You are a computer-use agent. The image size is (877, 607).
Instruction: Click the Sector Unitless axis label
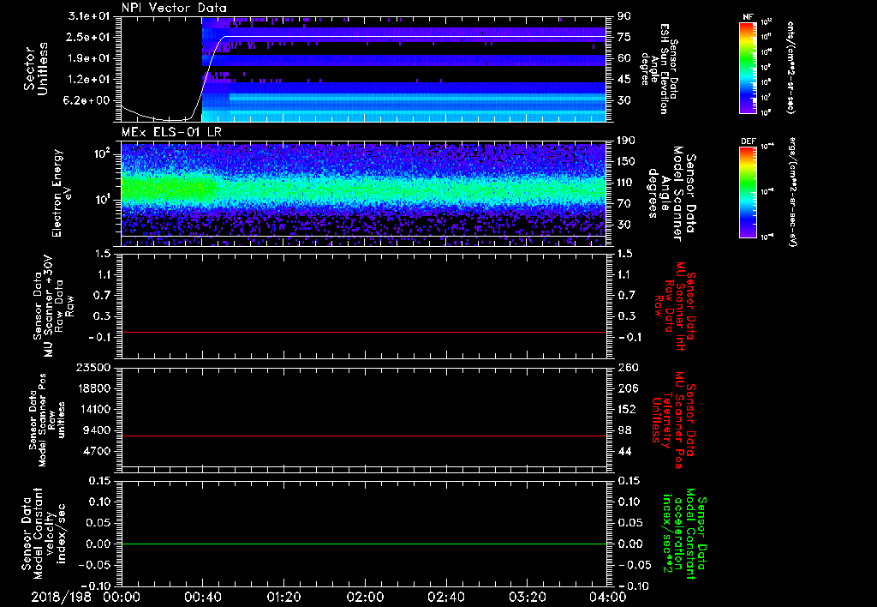(35, 68)
